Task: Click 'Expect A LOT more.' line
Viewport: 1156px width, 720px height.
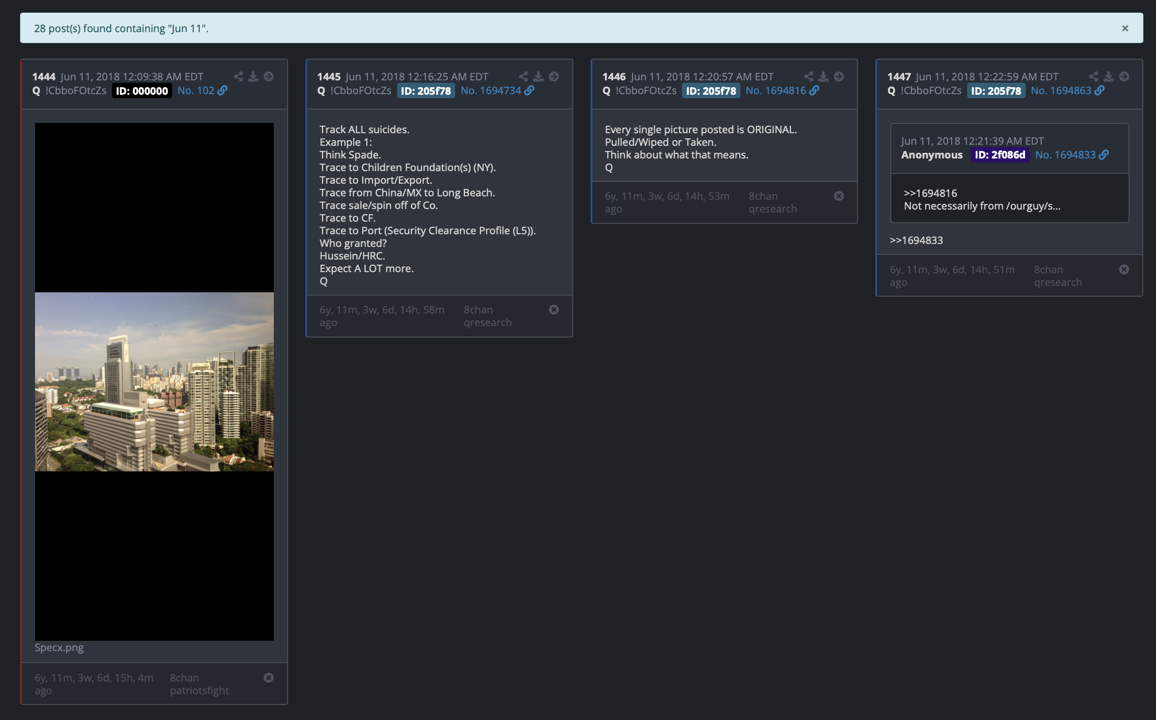Action: point(367,269)
